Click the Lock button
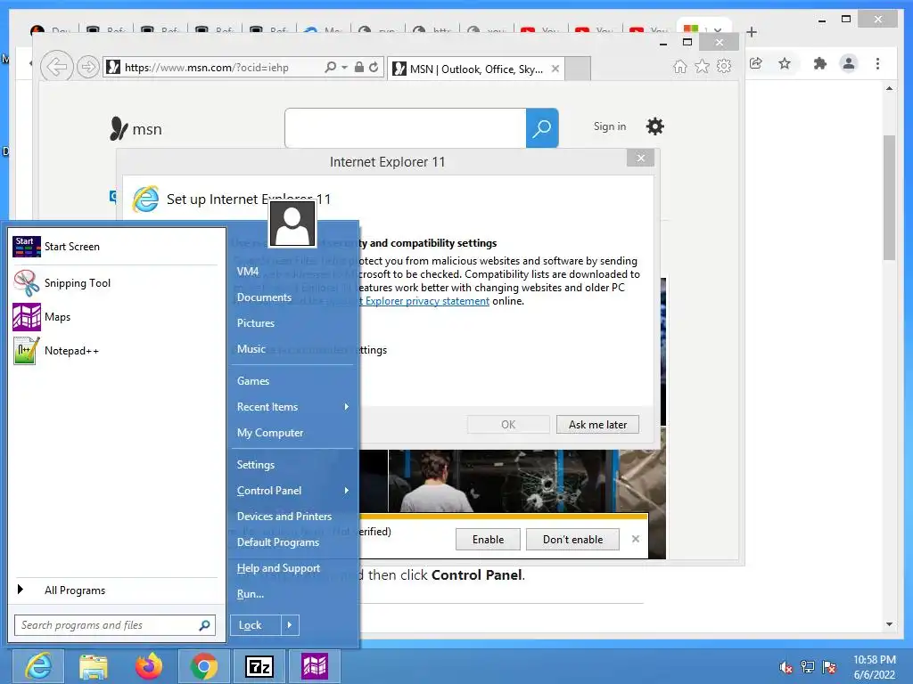The height and width of the screenshot is (684, 913). click(255, 625)
